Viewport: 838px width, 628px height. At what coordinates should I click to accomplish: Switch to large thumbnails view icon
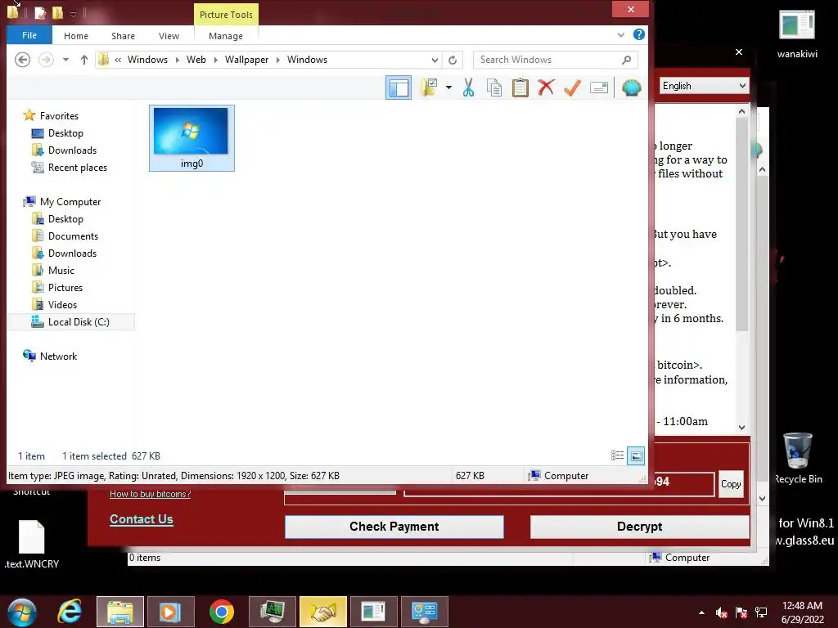[636, 455]
